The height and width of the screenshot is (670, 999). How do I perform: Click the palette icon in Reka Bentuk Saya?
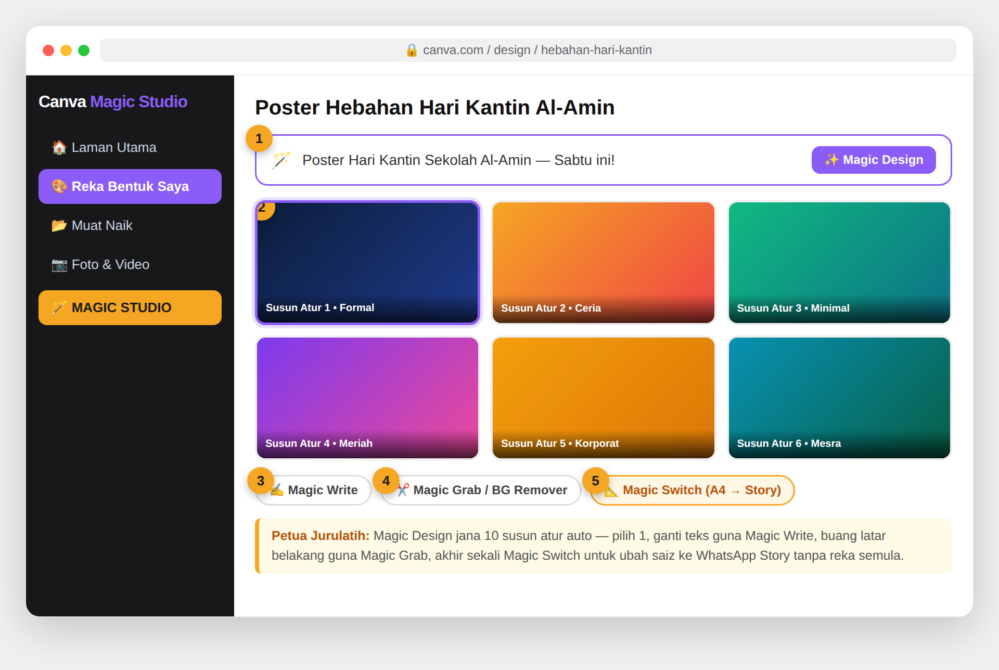[59, 186]
